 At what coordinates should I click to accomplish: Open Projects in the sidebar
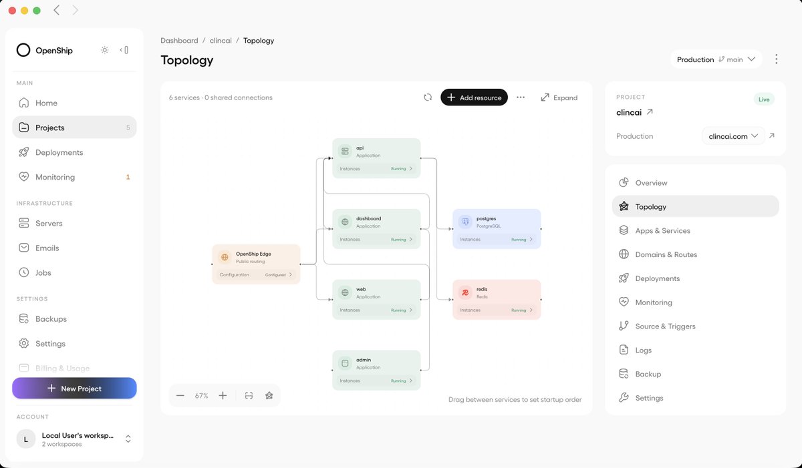[74, 128]
